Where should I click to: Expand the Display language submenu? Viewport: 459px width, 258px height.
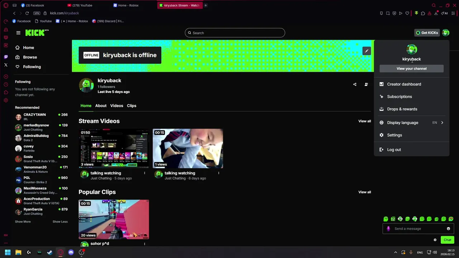pos(412,123)
